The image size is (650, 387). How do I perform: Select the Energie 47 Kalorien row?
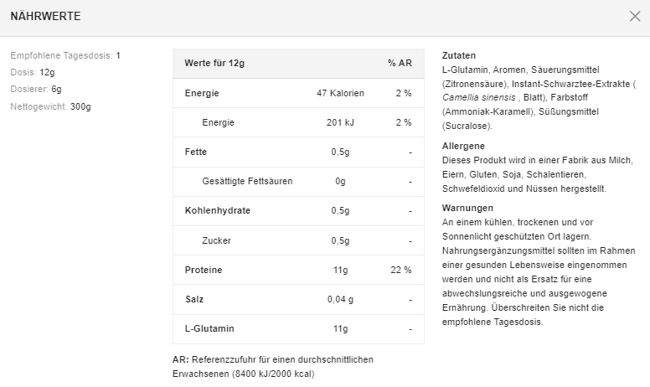(298, 93)
